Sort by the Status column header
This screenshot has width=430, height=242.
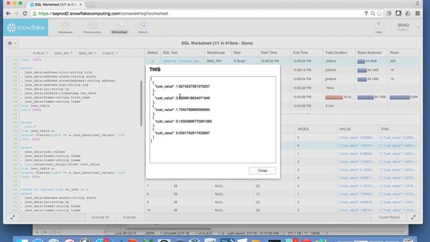point(153,52)
